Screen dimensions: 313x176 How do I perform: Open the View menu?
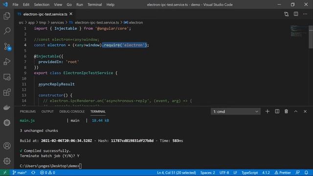(x=58, y=4)
